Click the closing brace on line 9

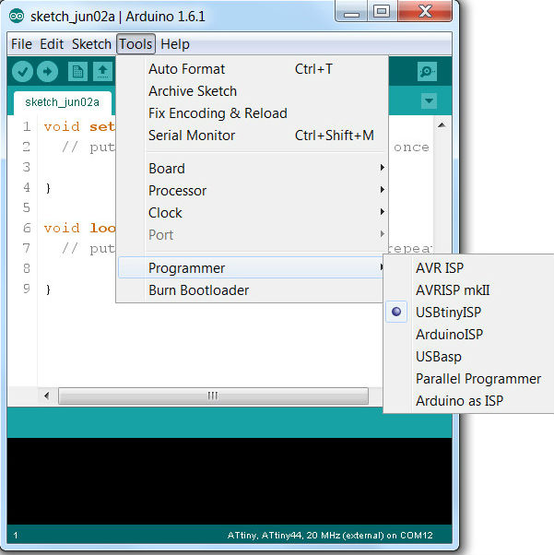click(48, 289)
